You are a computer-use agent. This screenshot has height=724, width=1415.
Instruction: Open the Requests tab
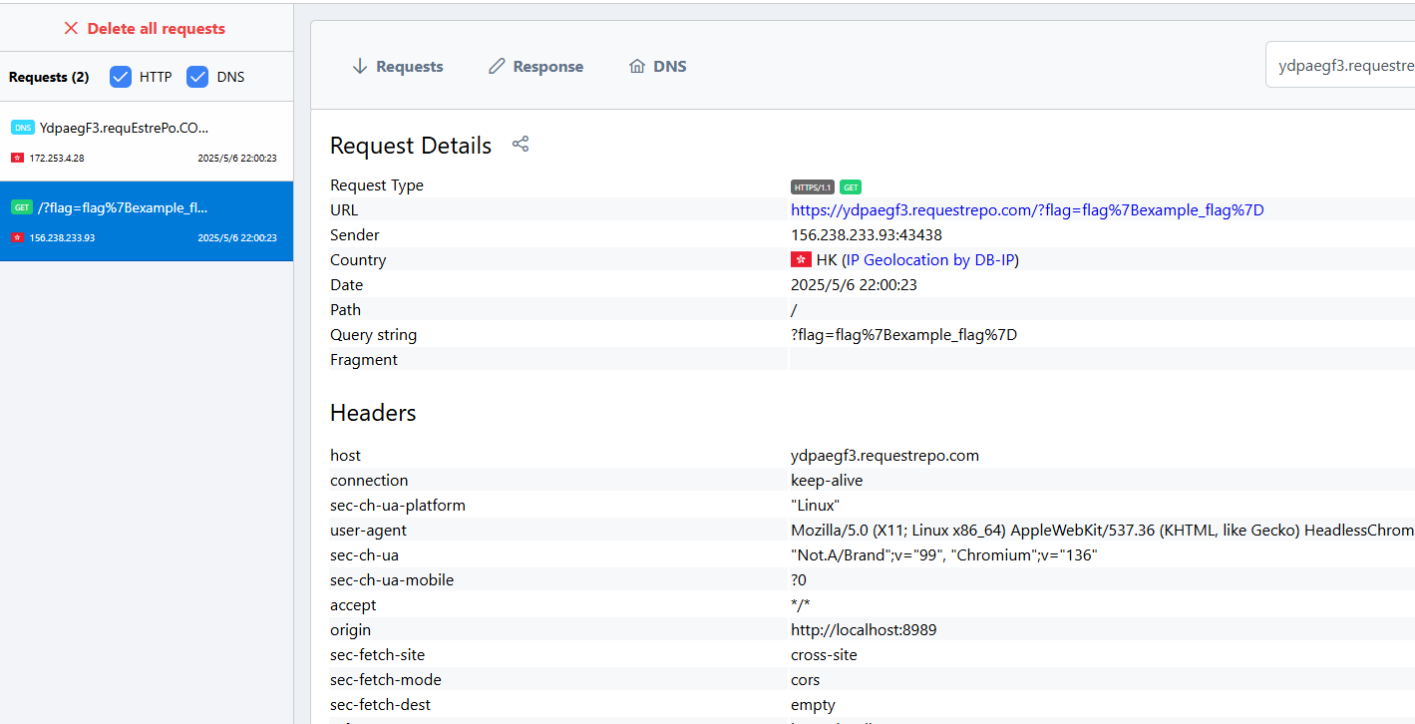pyautogui.click(x=409, y=67)
